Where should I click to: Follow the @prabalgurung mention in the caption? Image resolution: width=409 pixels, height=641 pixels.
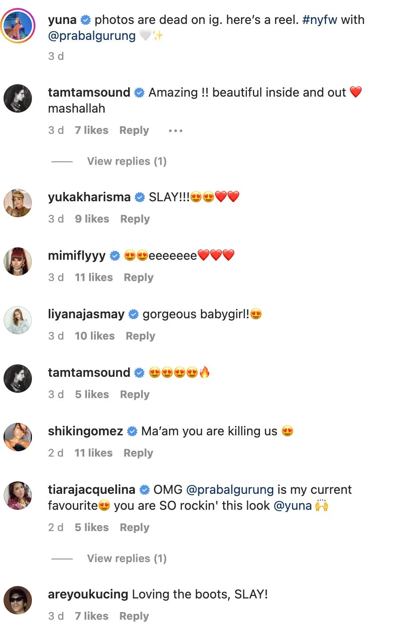pos(92,36)
